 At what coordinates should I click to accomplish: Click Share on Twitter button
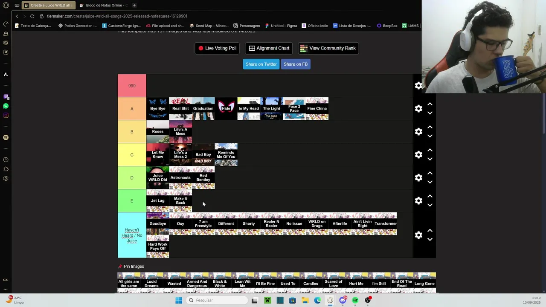click(261, 64)
